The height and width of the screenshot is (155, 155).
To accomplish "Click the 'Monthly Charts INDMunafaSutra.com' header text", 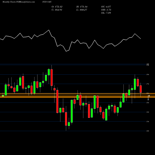I will (19, 2).
